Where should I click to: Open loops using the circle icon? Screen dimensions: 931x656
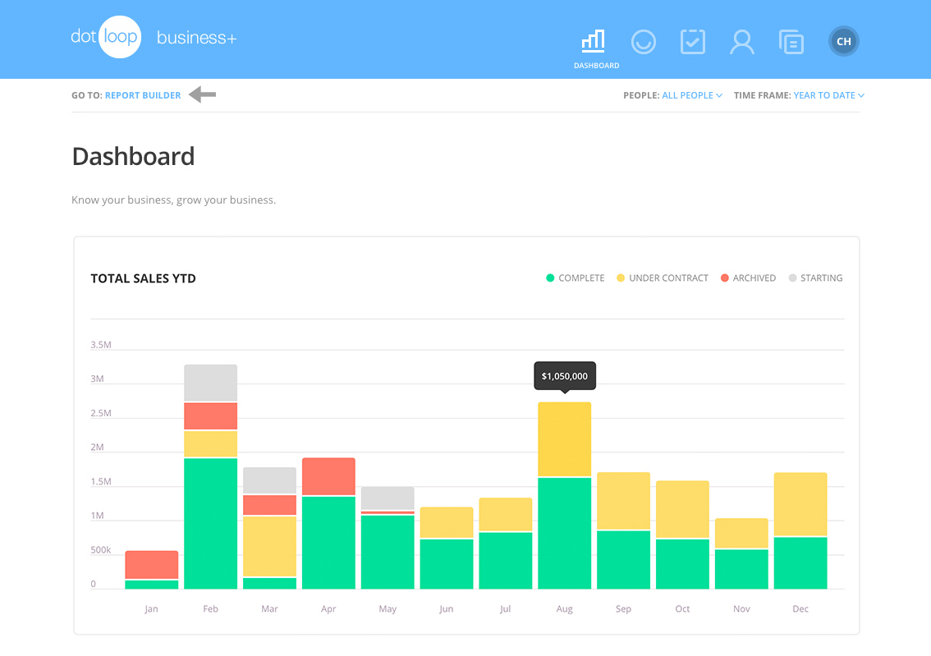(644, 41)
